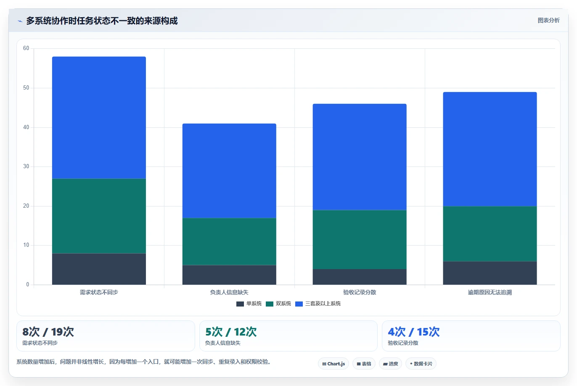Screen dimensions: 577x386
Task: Click y-axis tick label 30
Action: click(26, 167)
